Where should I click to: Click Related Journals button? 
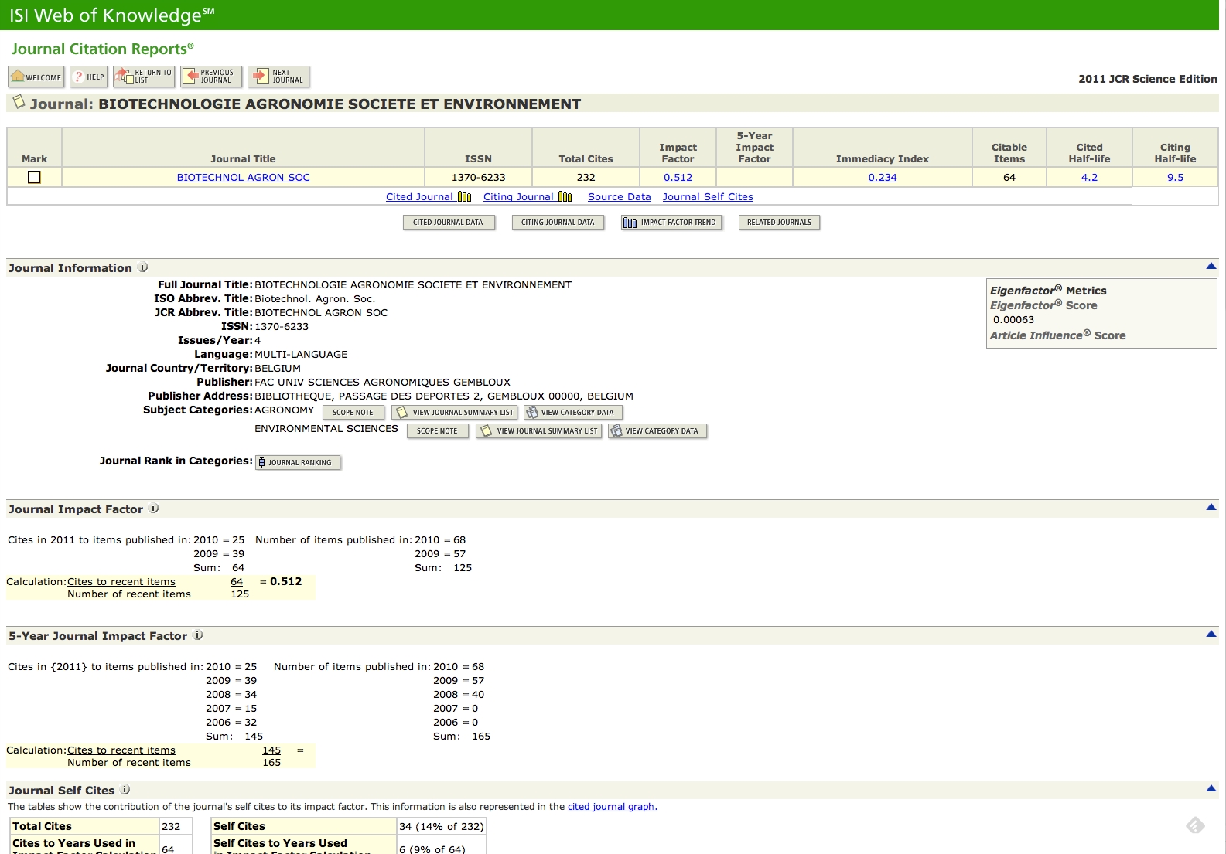[779, 223]
